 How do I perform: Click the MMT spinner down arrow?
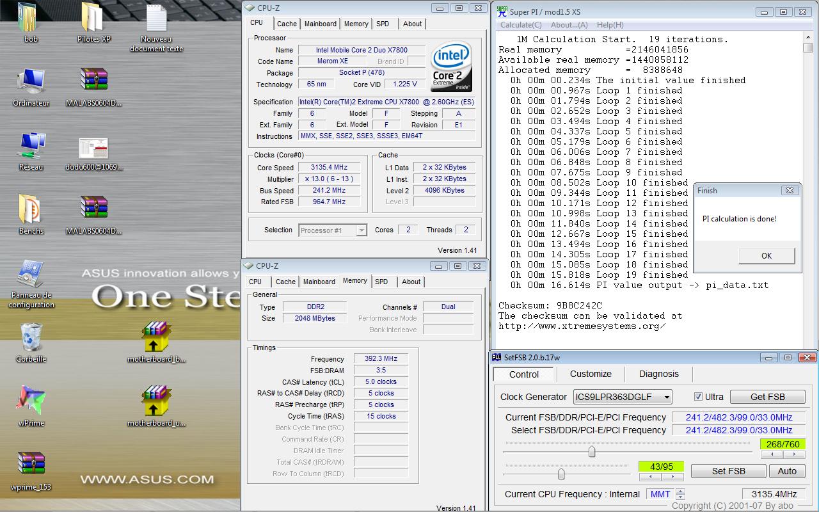tap(680, 497)
